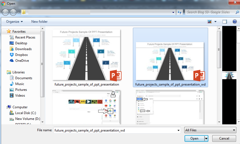Open the Help icon
Viewport: 240px width, 144px height.
234,22
